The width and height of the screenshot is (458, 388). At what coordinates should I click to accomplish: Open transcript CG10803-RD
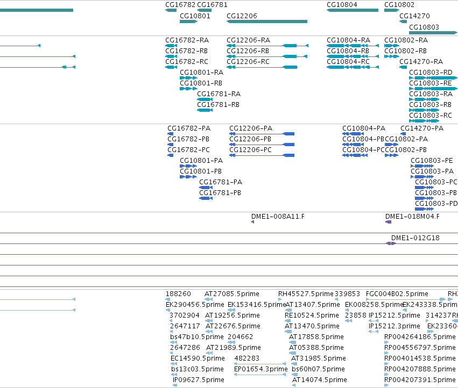[431, 73]
